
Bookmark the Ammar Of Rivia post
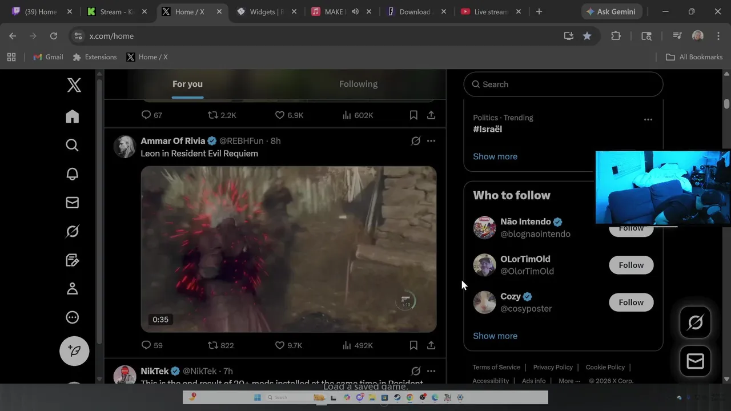413,345
